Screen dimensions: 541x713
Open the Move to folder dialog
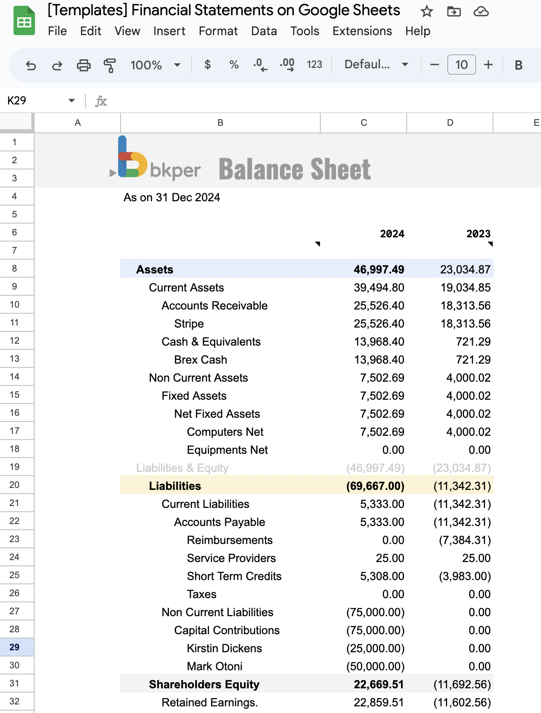pos(454,11)
